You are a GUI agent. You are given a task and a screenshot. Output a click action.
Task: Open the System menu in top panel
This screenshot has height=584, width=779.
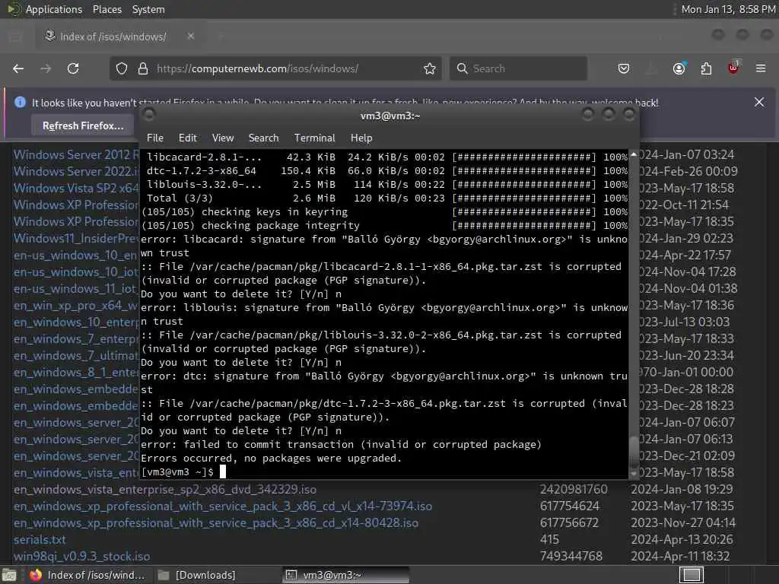(x=148, y=9)
